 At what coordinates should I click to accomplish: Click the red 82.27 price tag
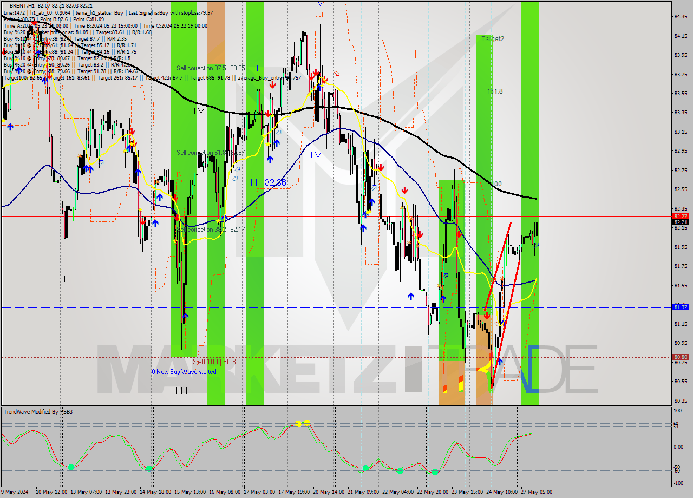coord(681,216)
